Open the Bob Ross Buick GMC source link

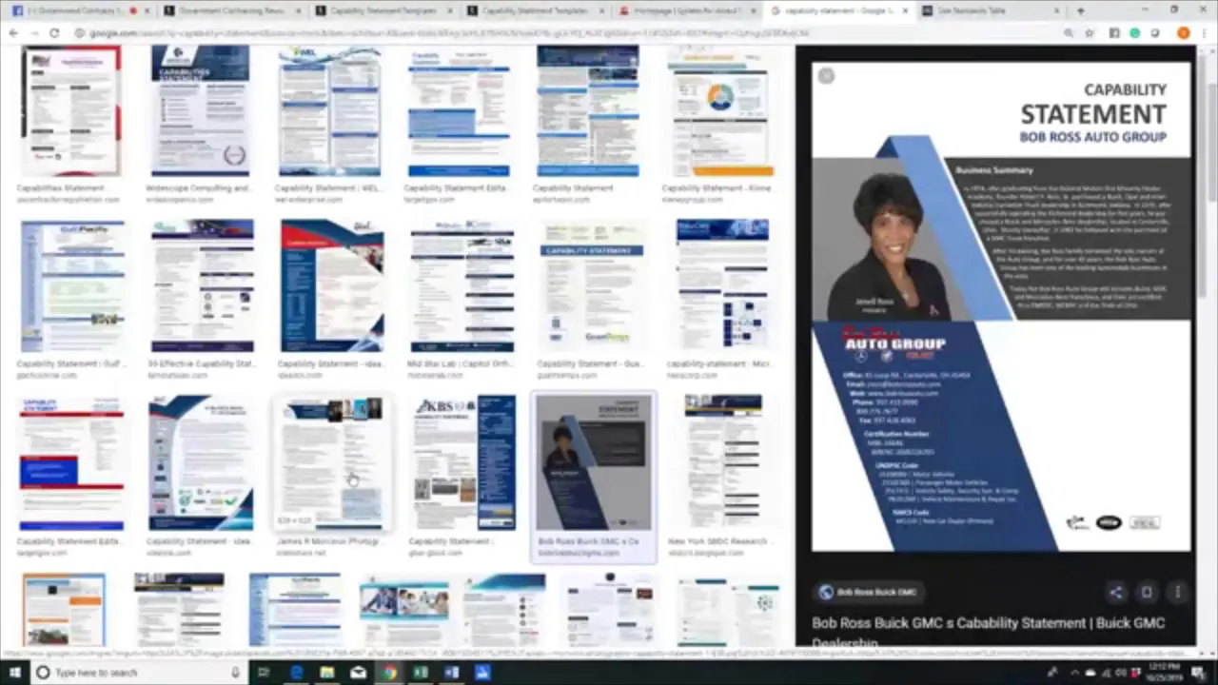click(868, 592)
